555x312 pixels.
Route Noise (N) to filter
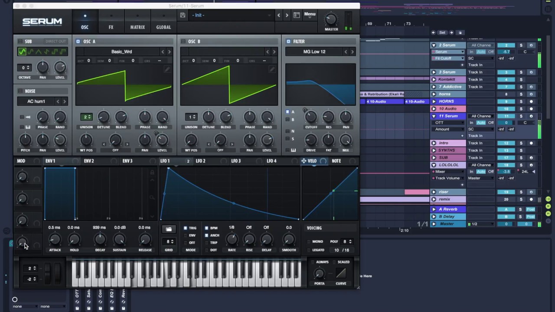(287, 131)
